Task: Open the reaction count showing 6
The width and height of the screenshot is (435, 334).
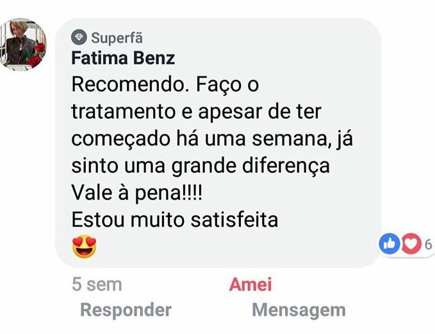Action: click(429, 244)
